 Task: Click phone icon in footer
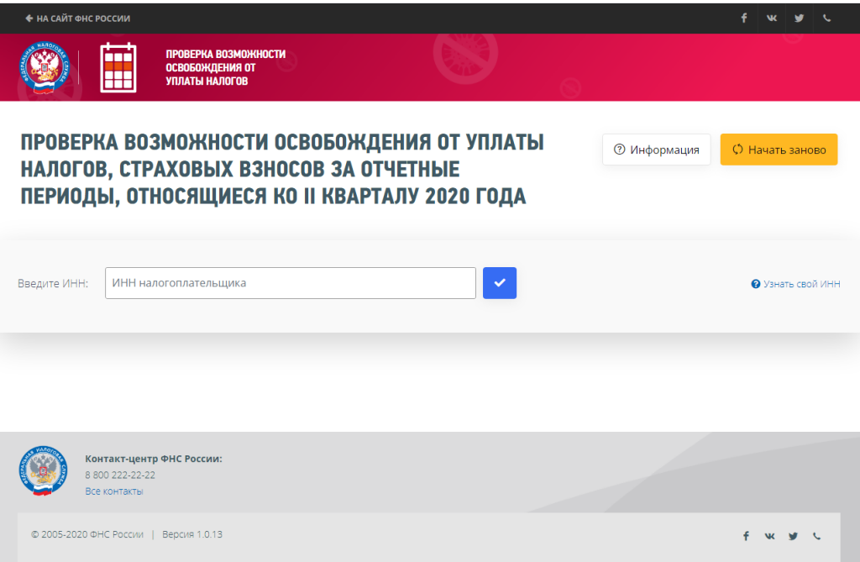(x=816, y=536)
